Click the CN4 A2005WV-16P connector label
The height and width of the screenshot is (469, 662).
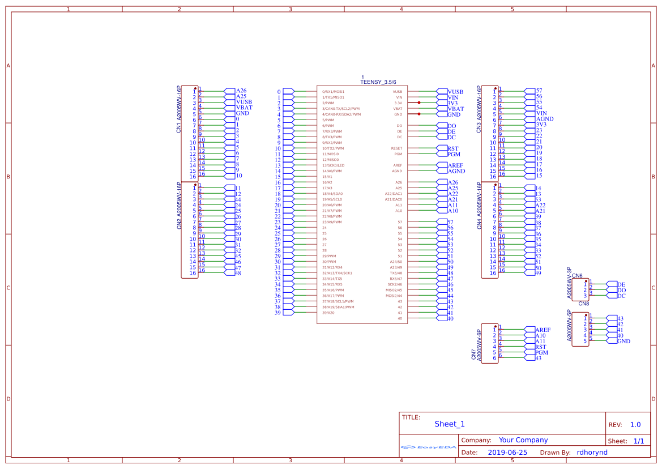point(479,205)
